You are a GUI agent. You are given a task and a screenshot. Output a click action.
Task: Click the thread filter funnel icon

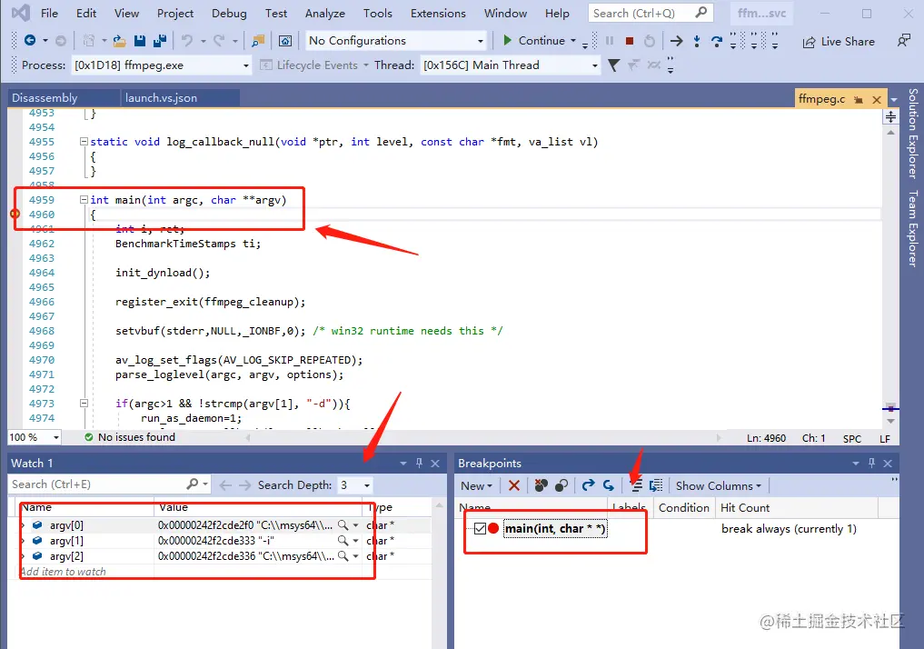(613, 65)
